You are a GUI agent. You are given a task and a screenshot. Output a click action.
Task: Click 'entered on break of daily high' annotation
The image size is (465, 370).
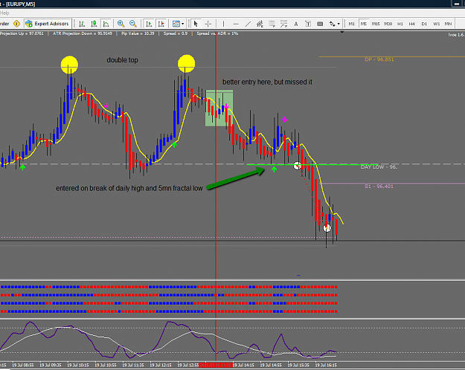point(129,189)
